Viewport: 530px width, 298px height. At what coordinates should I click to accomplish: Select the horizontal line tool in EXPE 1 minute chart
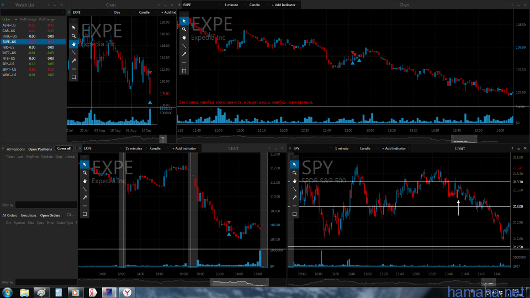click(184, 62)
